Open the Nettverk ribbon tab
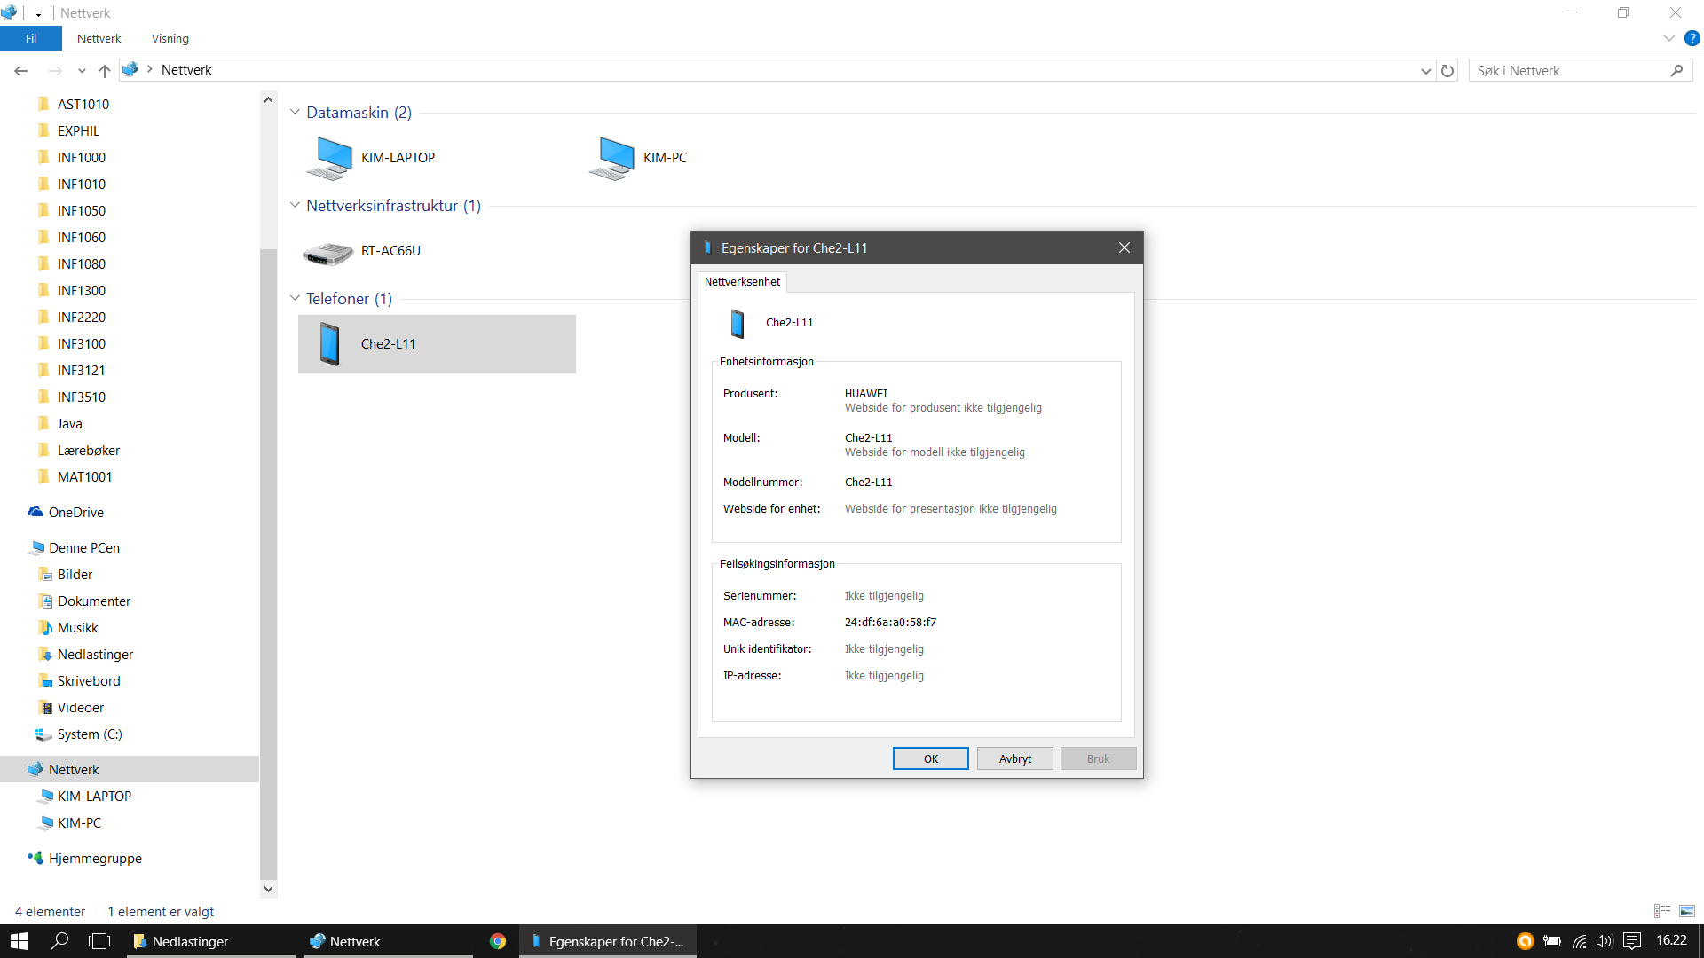Screen dimensions: 1704x958 point(99,38)
